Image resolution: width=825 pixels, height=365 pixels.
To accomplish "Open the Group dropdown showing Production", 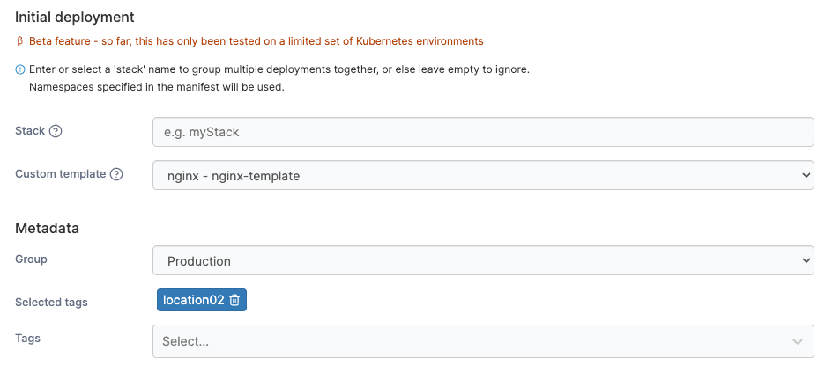I will point(483,261).
